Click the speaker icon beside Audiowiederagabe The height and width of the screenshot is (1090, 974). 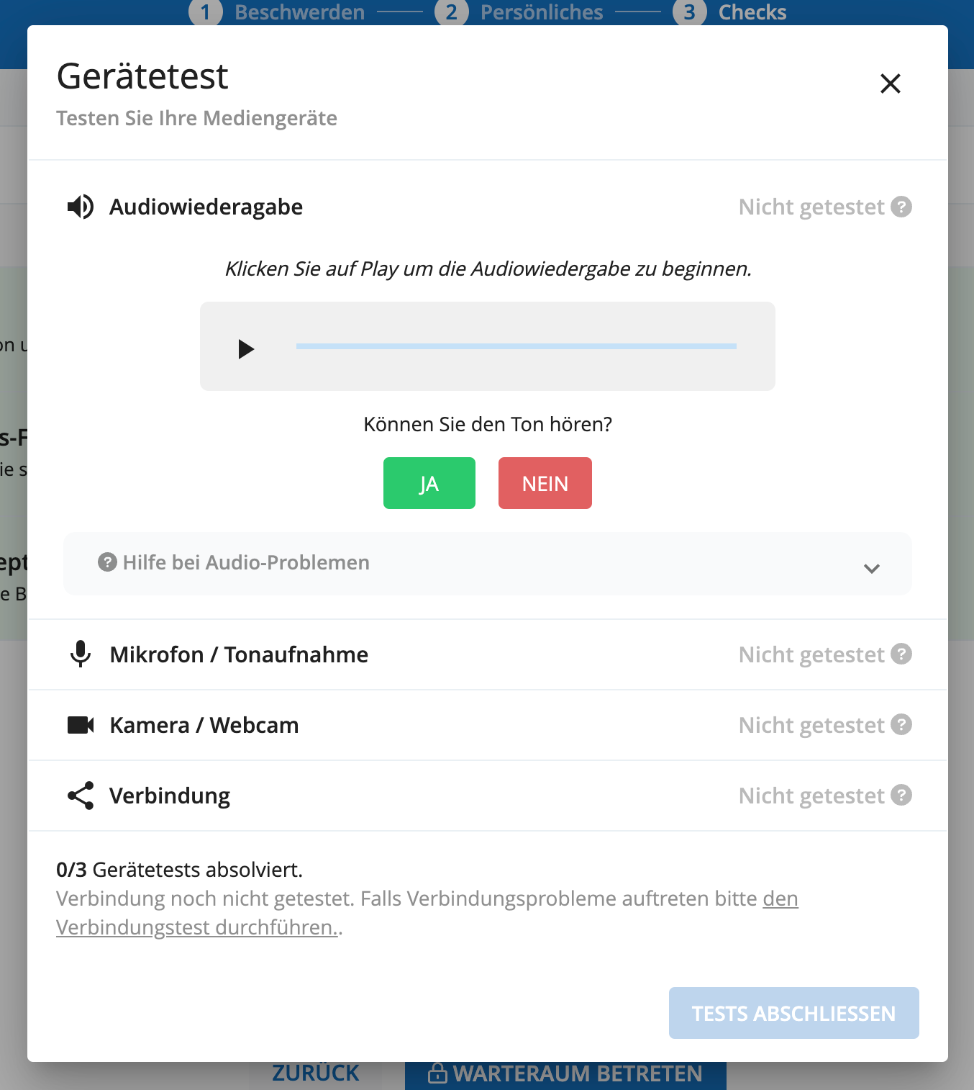(81, 207)
